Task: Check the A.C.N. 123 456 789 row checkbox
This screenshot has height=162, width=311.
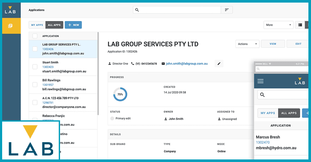Action: (35, 102)
